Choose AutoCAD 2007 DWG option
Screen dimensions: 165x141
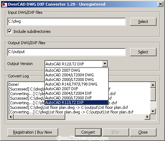tap(77, 70)
